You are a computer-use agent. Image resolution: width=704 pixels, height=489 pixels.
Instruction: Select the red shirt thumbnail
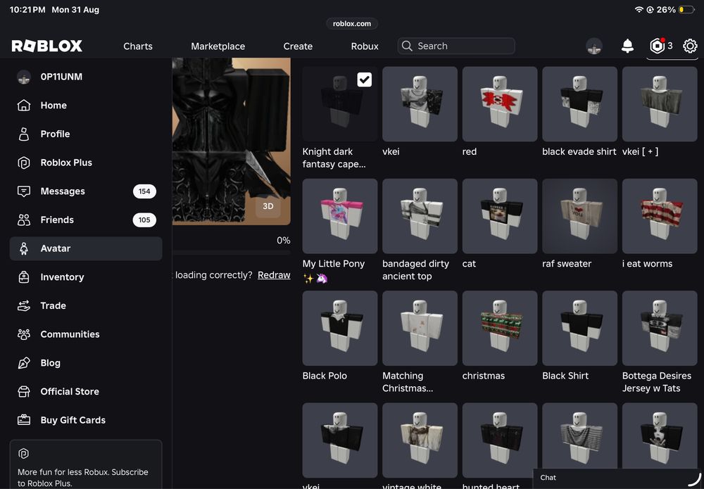pos(500,104)
